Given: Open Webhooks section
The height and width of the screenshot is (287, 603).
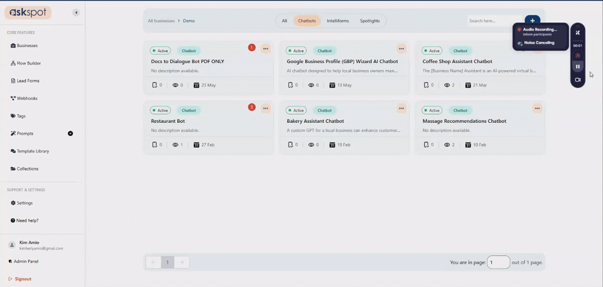Looking at the screenshot, I should (24, 98).
